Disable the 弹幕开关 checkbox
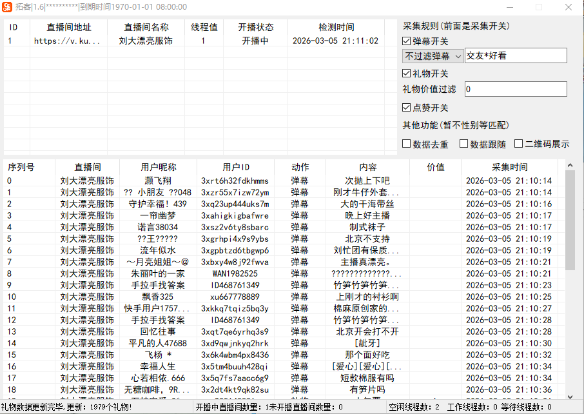This screenshot has height=414, width=584. (406, 41)
